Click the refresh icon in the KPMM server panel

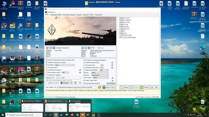83,48
